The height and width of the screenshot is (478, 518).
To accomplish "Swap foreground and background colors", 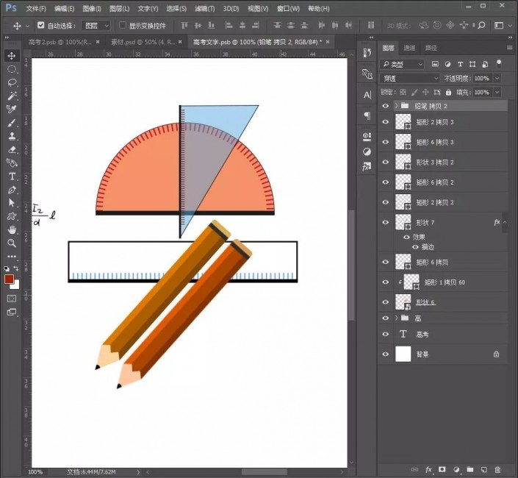I will [16, 268].
